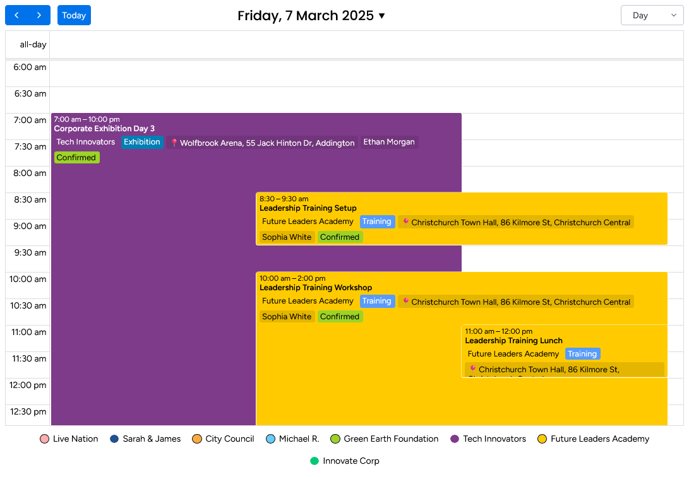Click Live Nation legend label
The width and height of the screenshot is (689, 477).
[76, 439]
